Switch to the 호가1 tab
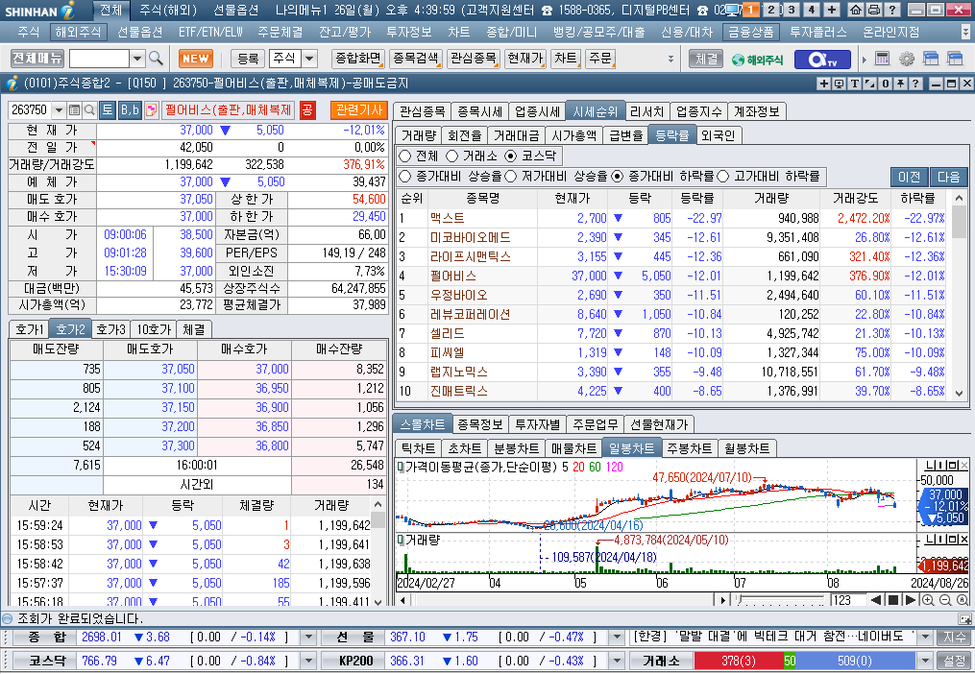Image resolution: width=975 pixels, height=674 pixels. tap(29, 329)
